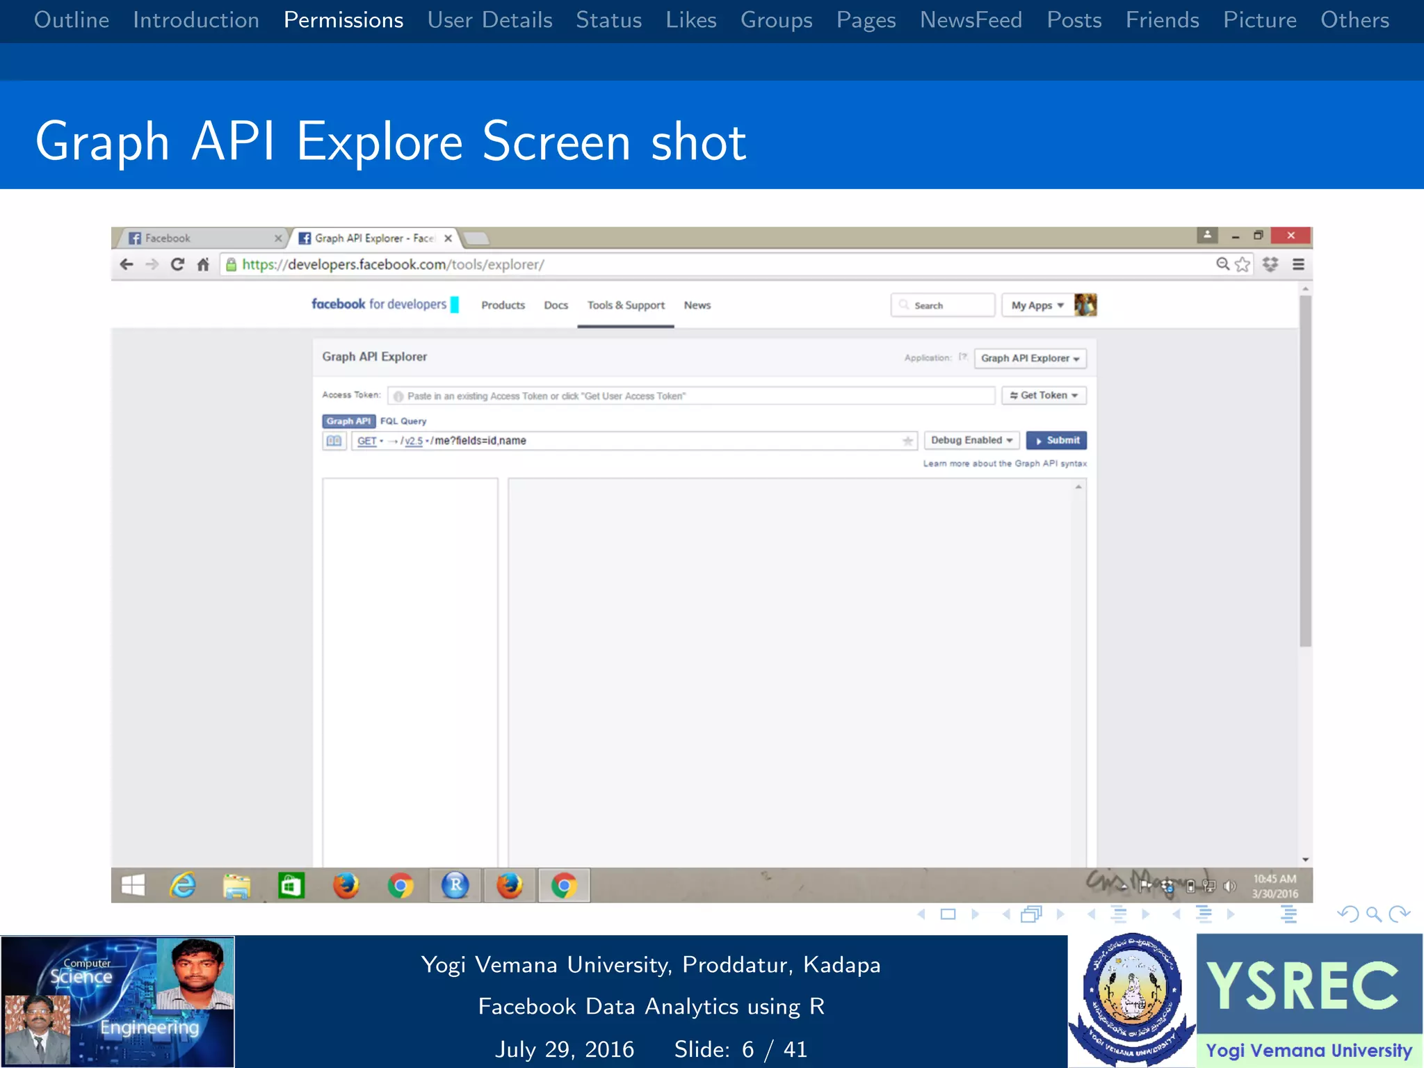The image size is (1424, 1068).
Task: Reload the page with the refresh icon
Action: [177, 264]
